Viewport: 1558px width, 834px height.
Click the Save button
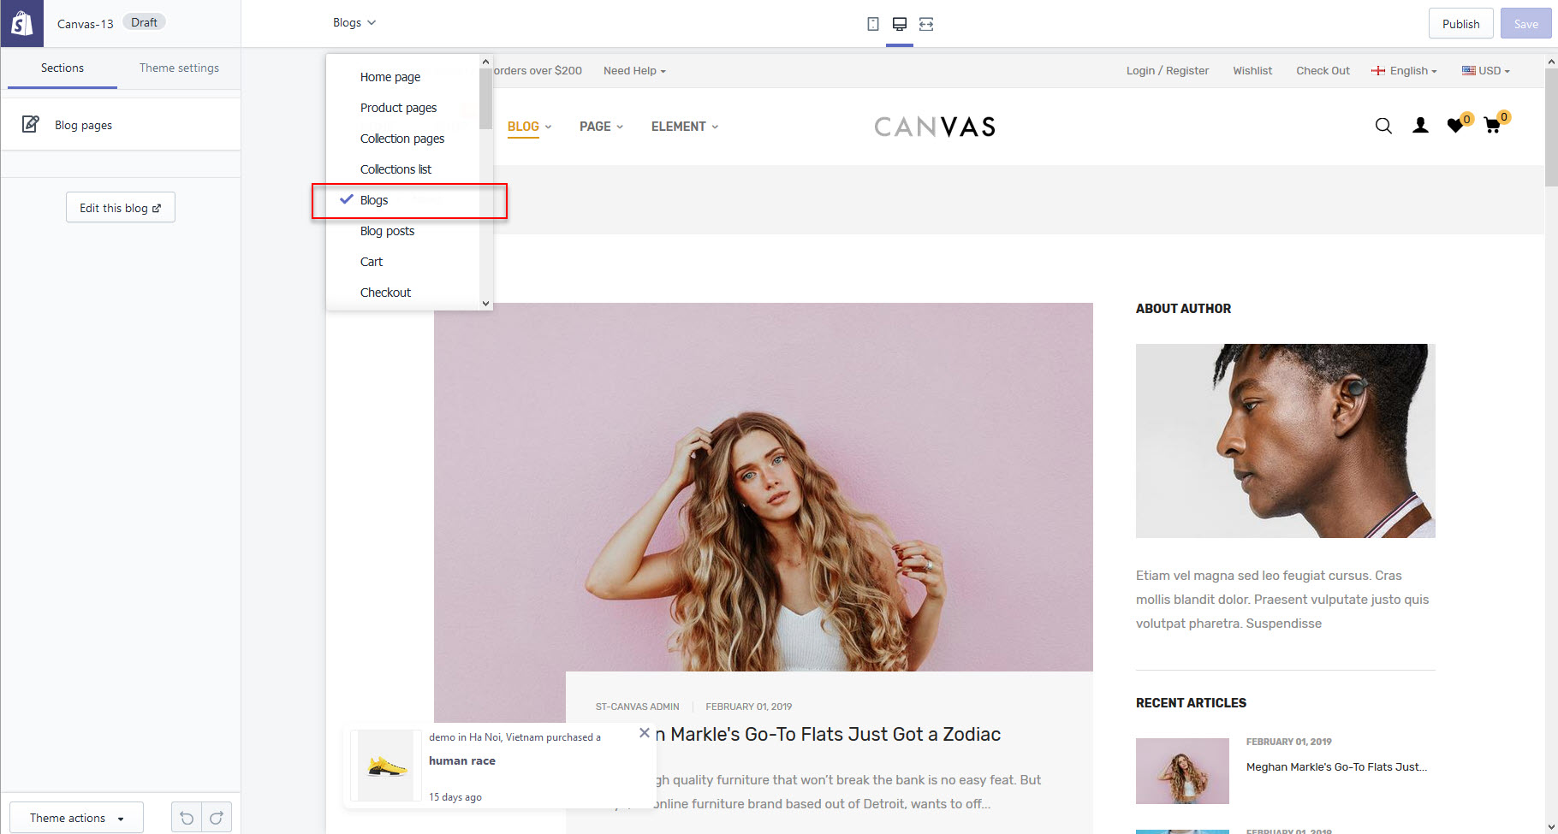pos(1525,24)
